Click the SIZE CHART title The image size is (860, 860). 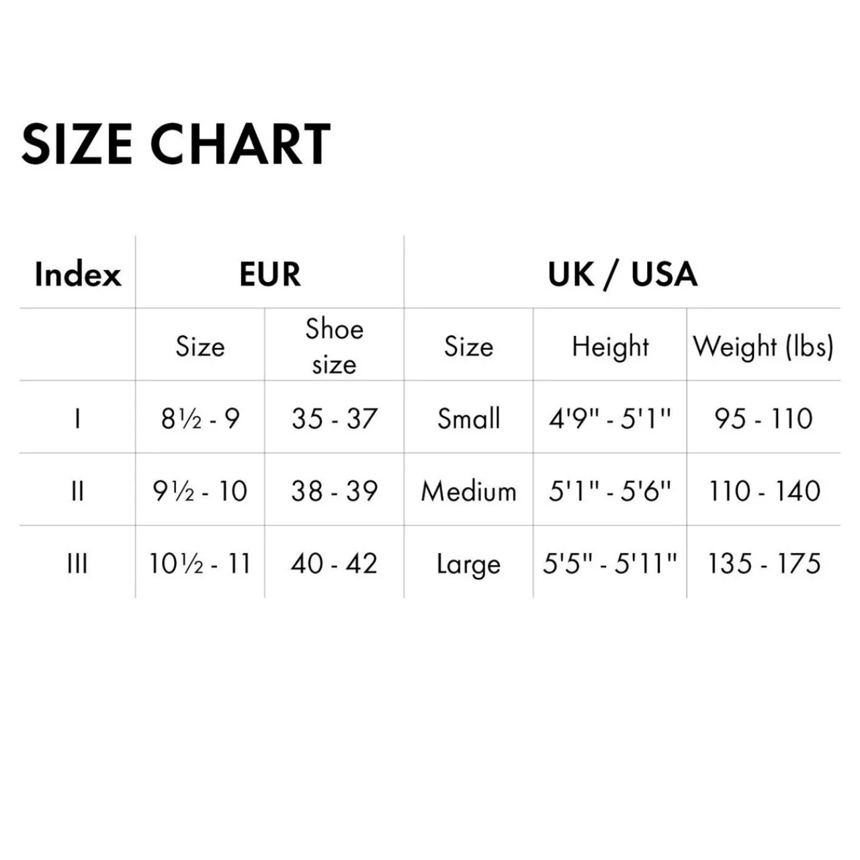pos(176,144)
